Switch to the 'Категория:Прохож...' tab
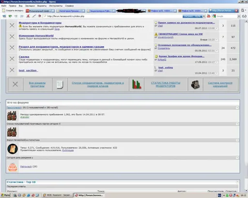 (70, 11)
